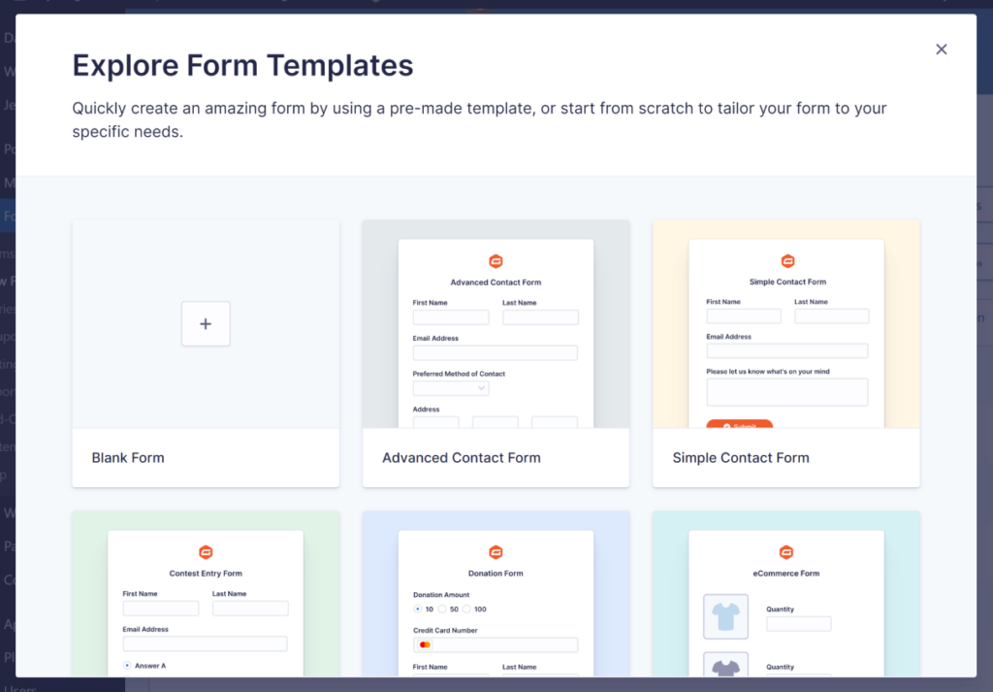Click the plus icon on the Blank Form card
The image size is (993, 692).
pyautogui.click(x=205, y=324)
